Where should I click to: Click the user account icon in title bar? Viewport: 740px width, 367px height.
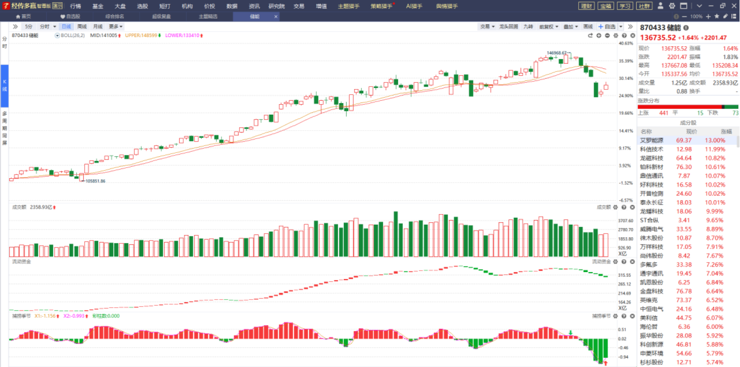point(660,6)
